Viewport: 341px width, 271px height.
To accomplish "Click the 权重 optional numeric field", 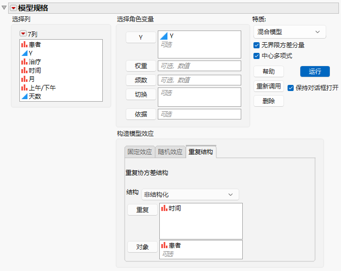I will (200, 66).
